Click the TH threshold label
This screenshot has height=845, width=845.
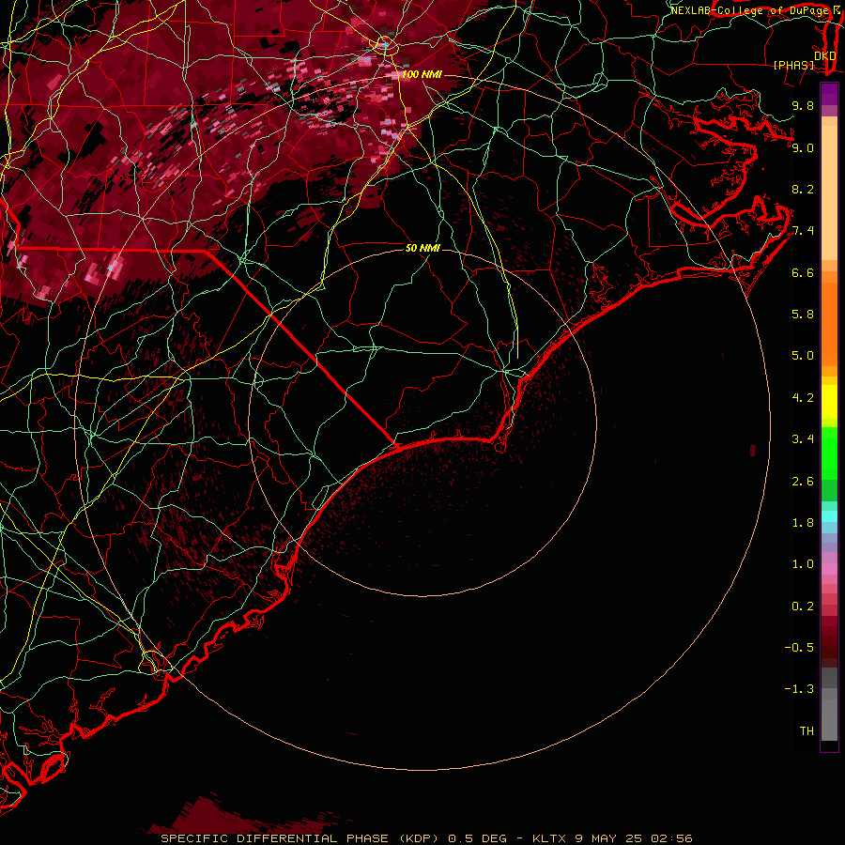tap(807, 731)
